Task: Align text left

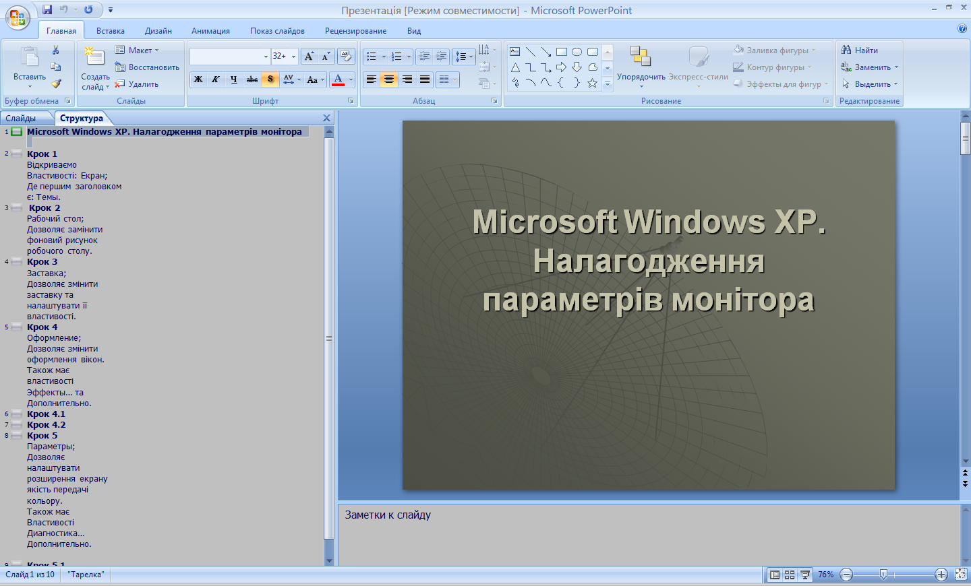Action: coord(372,79)
